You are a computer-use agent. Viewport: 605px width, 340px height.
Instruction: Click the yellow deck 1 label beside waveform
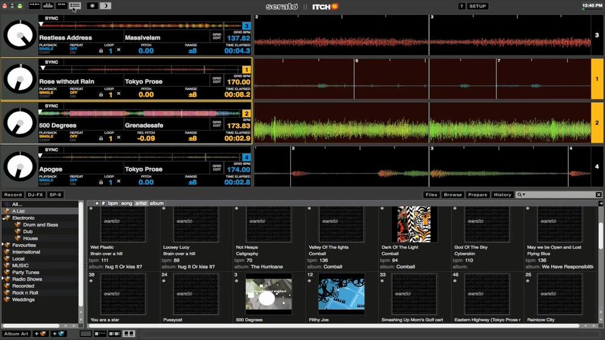[597, 79]
